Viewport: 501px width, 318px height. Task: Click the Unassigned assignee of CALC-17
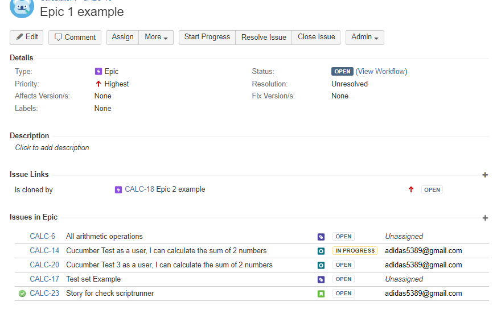click(404, 279)
